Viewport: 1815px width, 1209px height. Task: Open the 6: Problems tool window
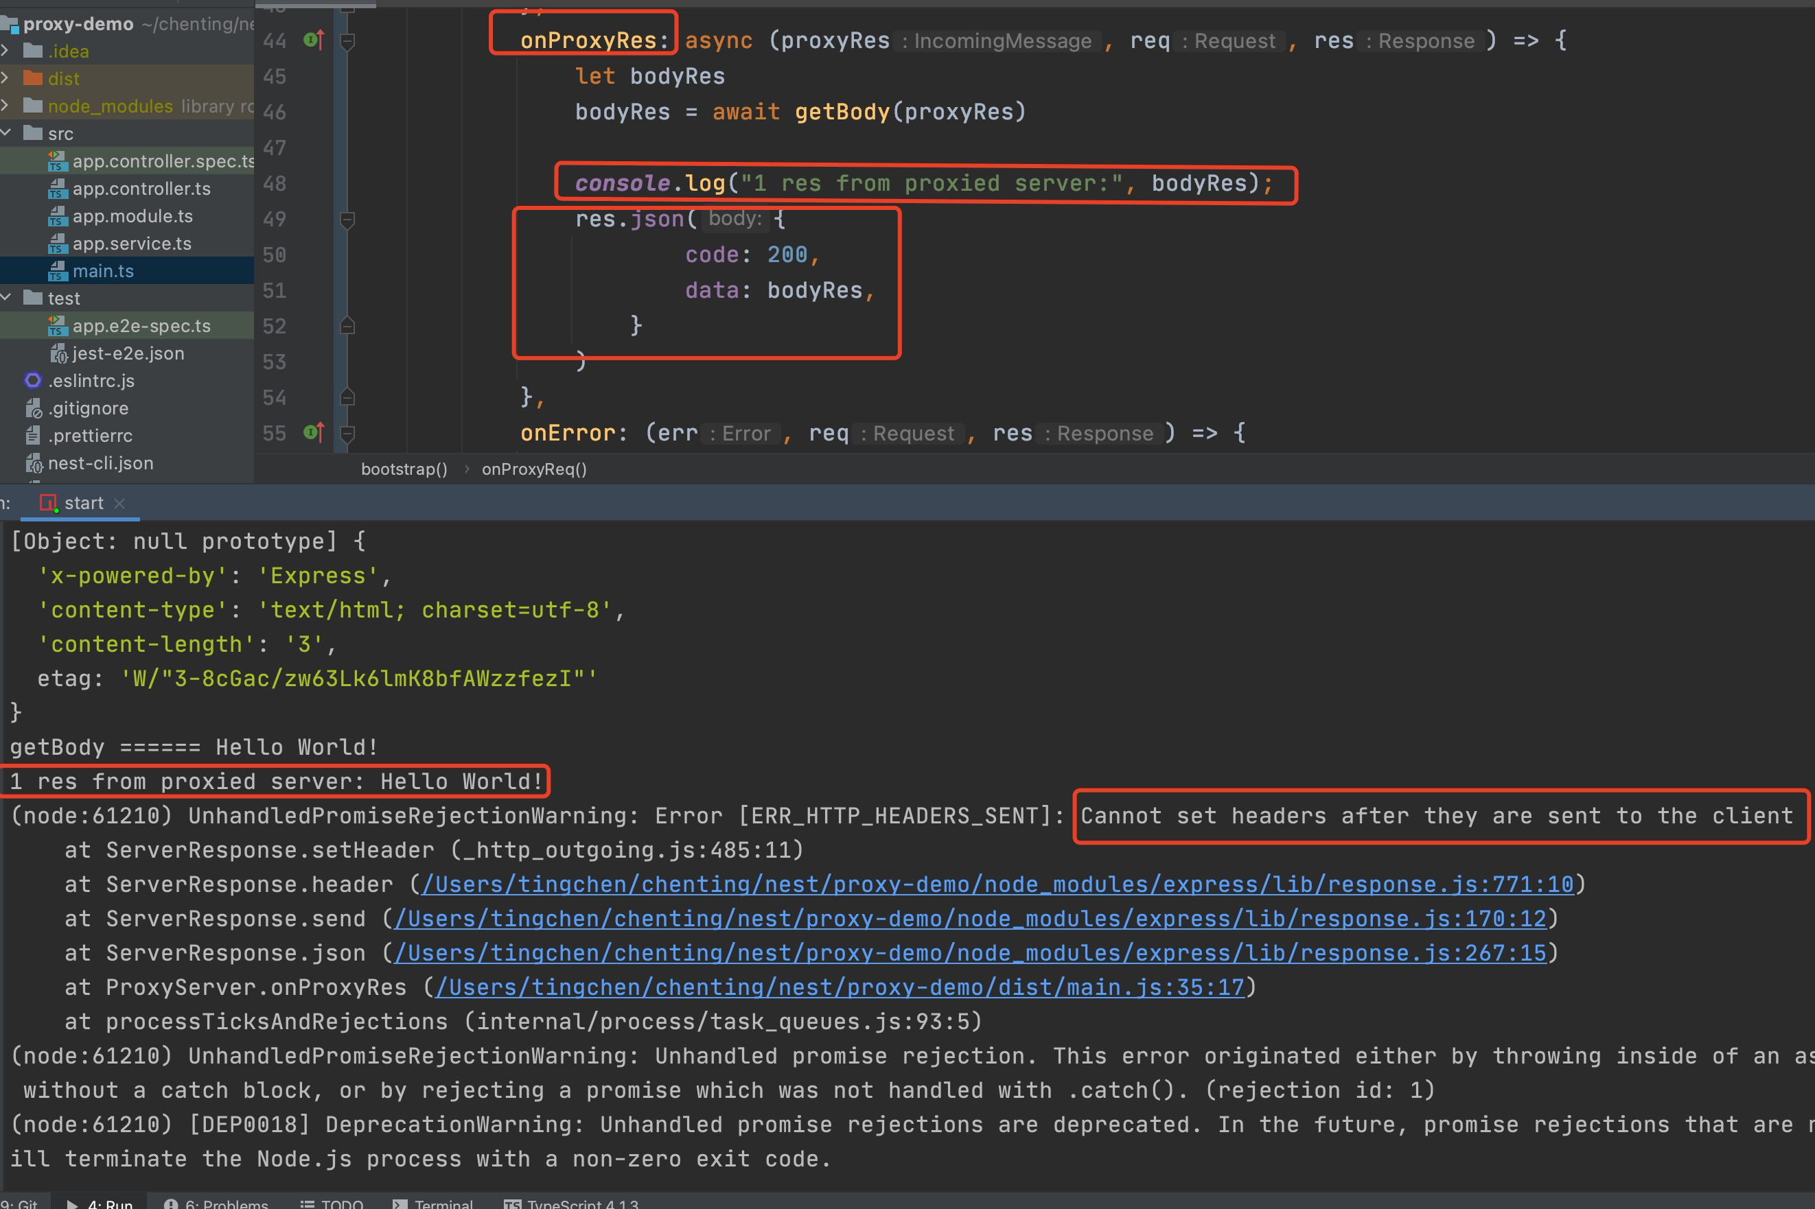[216, 1204]
